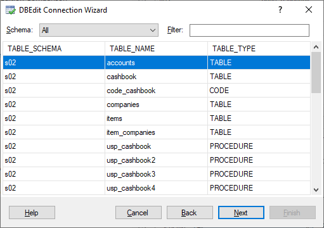Go Back to previous wizard step
Viewport: 324px width, 228px height.
(190, 213)
